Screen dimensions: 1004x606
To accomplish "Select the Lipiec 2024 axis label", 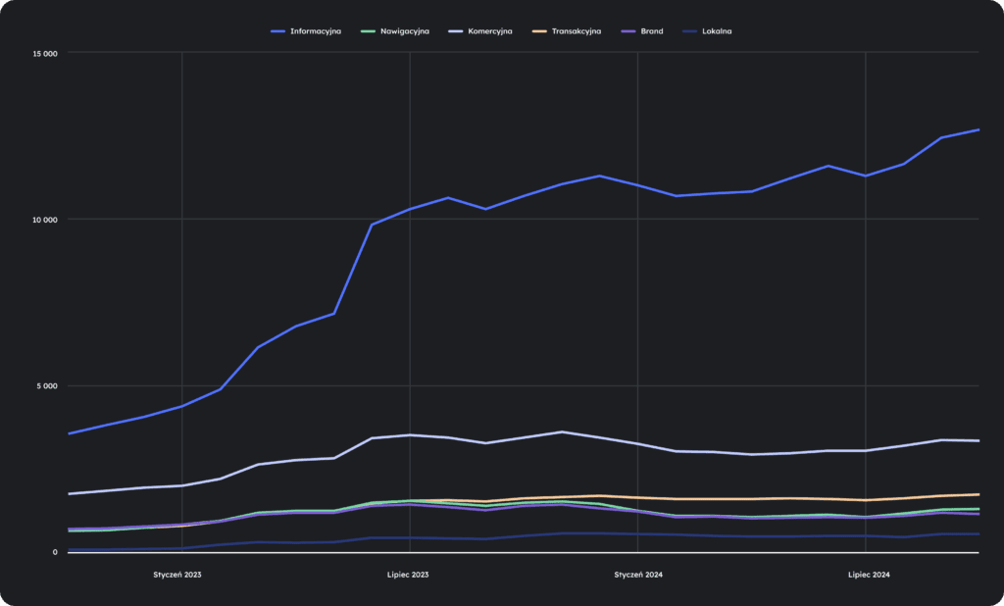I will point(869,575).
